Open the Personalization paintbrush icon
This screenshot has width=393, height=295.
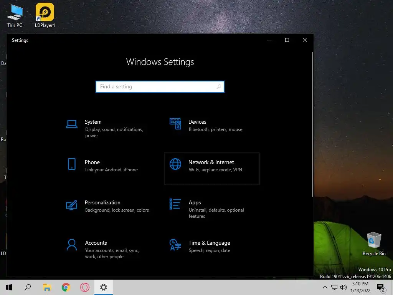pos(72,205)
